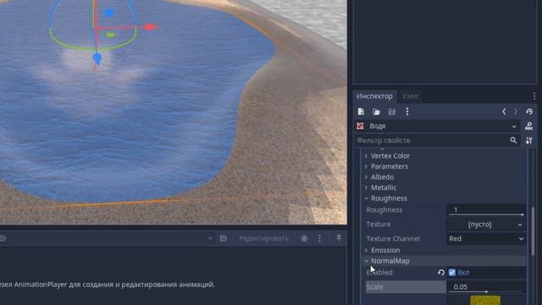Toggle the NormalMap Enabled Вкл checkbox
This screenshot has height=305, width=542.
tap(451, 273)
